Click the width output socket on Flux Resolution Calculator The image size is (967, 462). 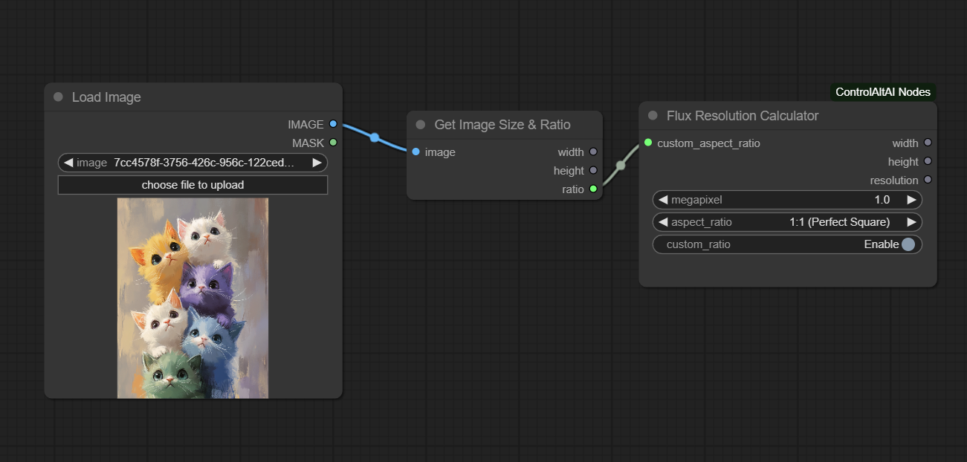tap(928, 143)
